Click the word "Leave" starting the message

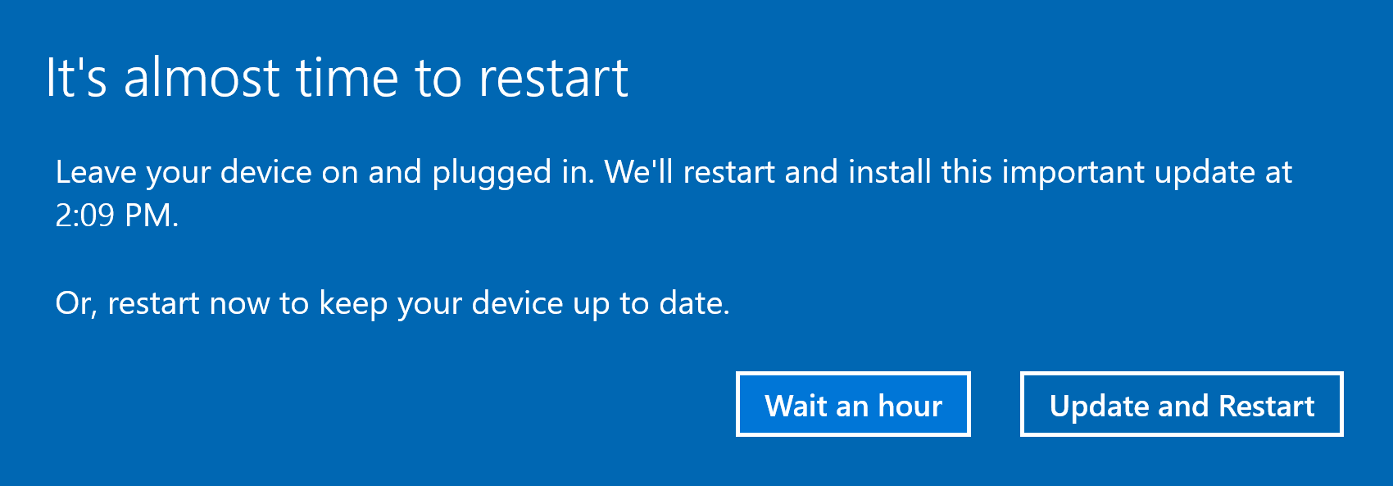[96, 173]
